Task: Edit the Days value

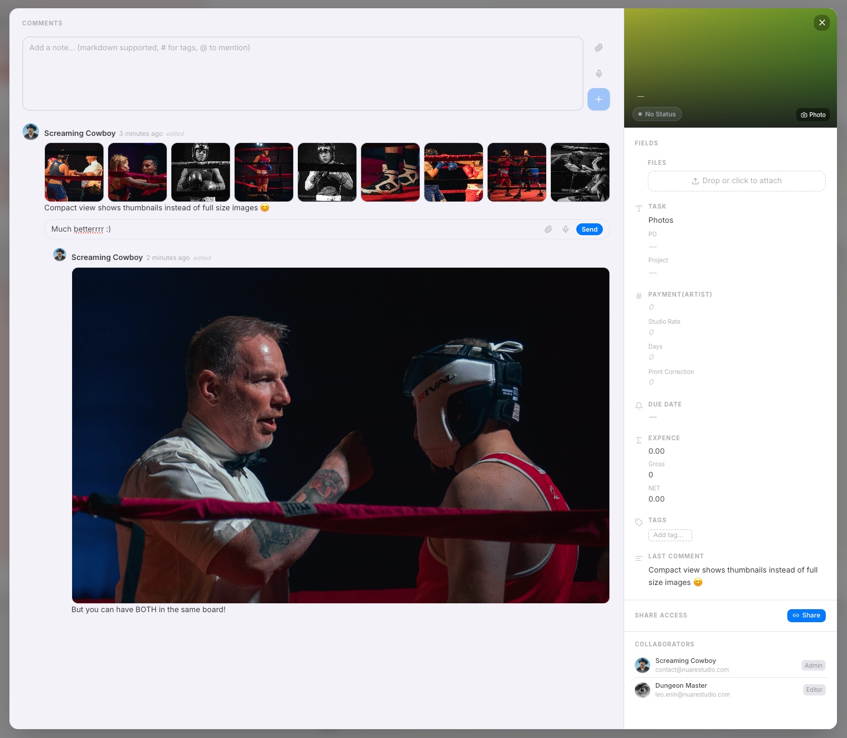Action: click(x=651, y=357)
